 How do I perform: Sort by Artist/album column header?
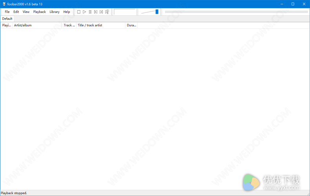pyautogui.click(x=37, y=25)
